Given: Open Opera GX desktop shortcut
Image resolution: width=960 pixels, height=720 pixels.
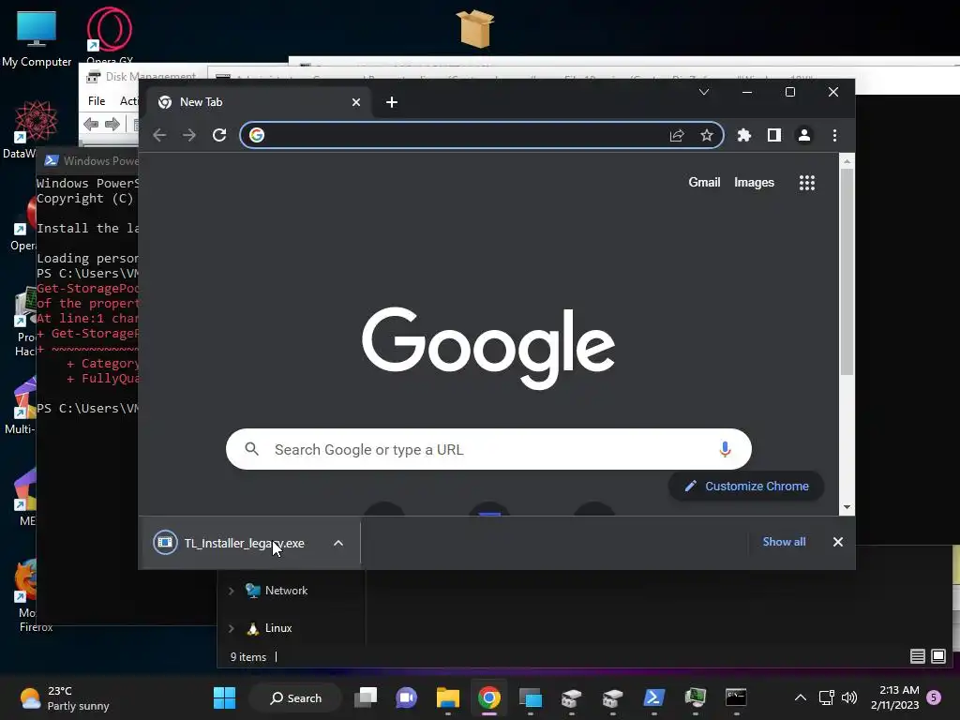Looking at the screenshot, I should [x=109, y=36].
